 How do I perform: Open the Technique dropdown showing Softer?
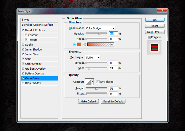(x=92, y=58)
